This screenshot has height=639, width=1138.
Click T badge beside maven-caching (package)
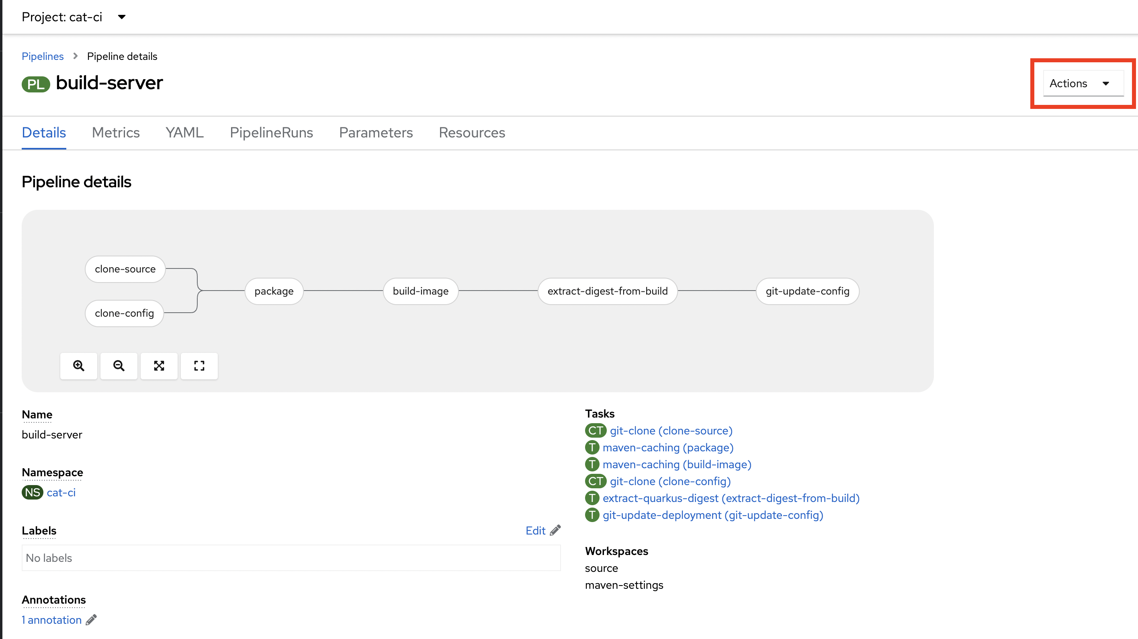(x=592, y=447)
